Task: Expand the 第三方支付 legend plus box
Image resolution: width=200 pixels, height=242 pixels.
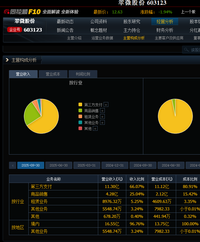Action: tap(106, 105)
